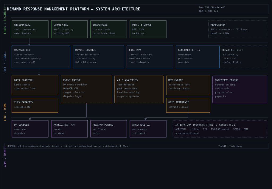Viewport: 272px width, 189px height.
Task: Click the 'LOADS / RESOURCES' lane label
Action: pyautogui.click(x=5, y=20)
